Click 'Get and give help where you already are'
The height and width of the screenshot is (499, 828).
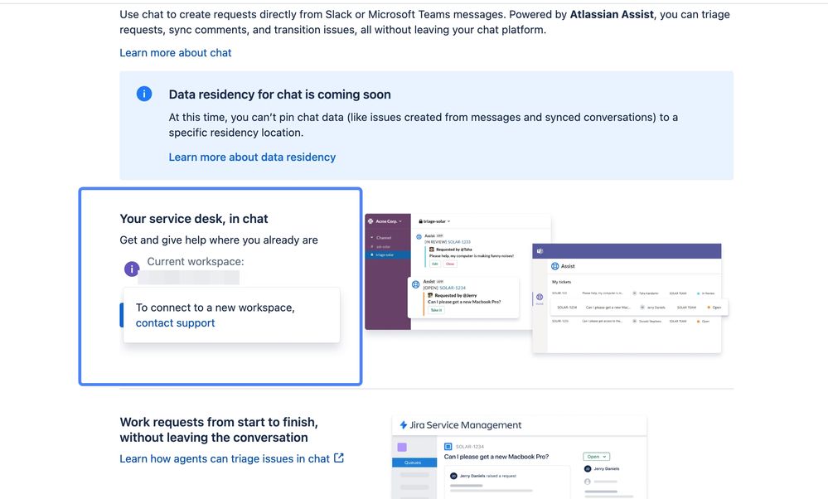click(219, 240)
